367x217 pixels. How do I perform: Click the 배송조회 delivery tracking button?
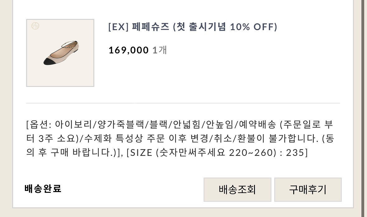pos(237,190)
